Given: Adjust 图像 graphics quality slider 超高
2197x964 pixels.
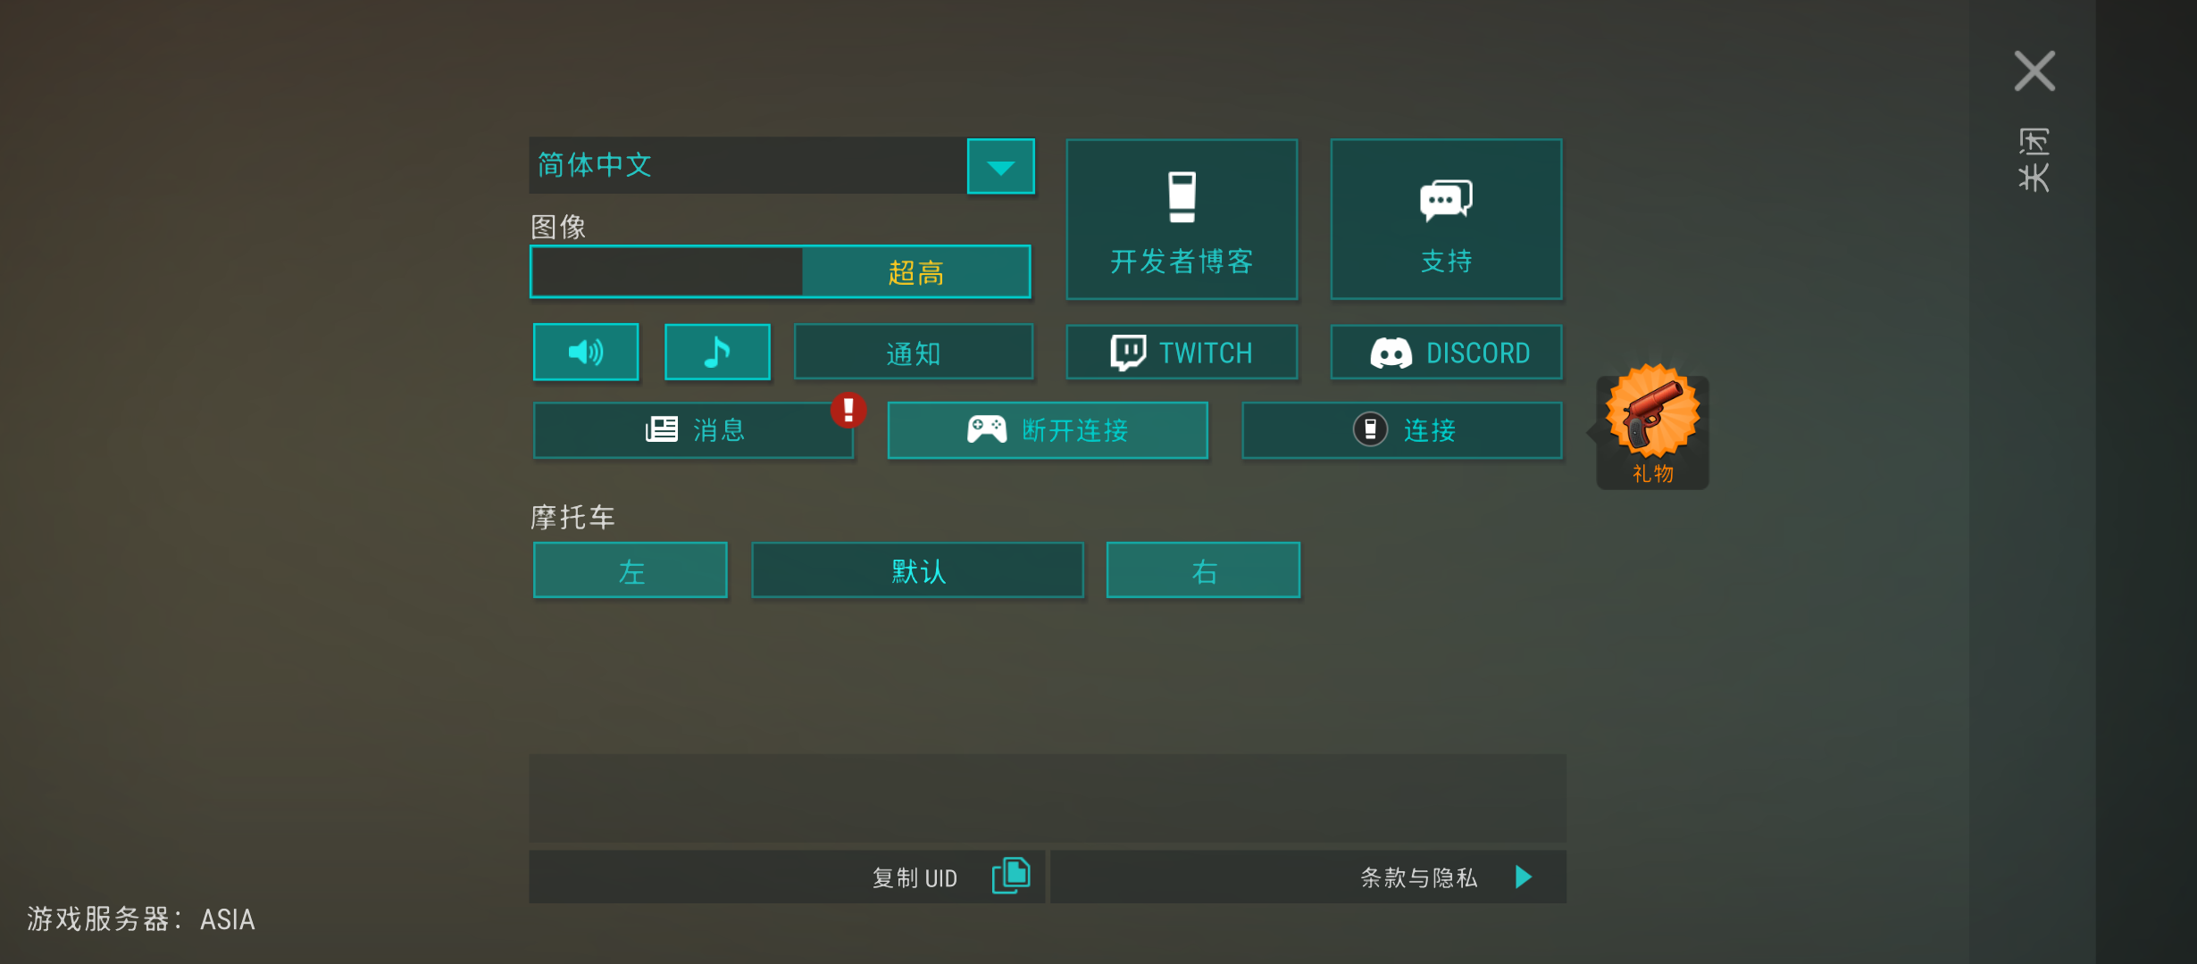Looking at the screenshot, I should pyautogui.click(x=915, y=272).
